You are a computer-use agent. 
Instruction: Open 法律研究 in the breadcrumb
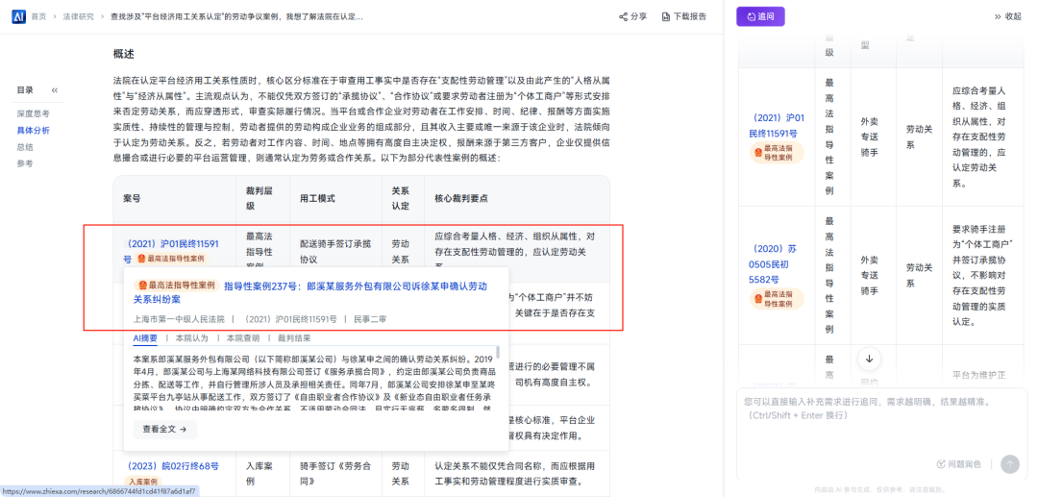click(78, 16)
